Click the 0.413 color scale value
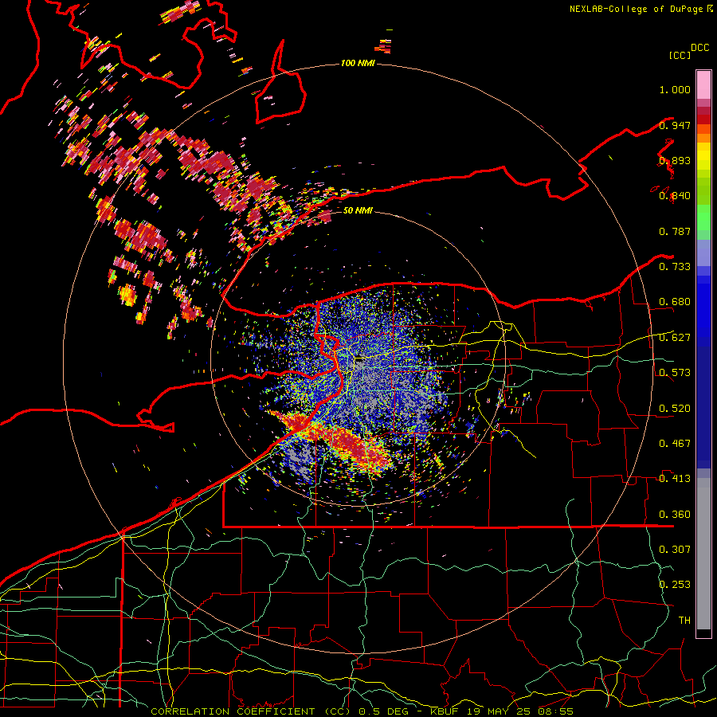 coord(675,478)
